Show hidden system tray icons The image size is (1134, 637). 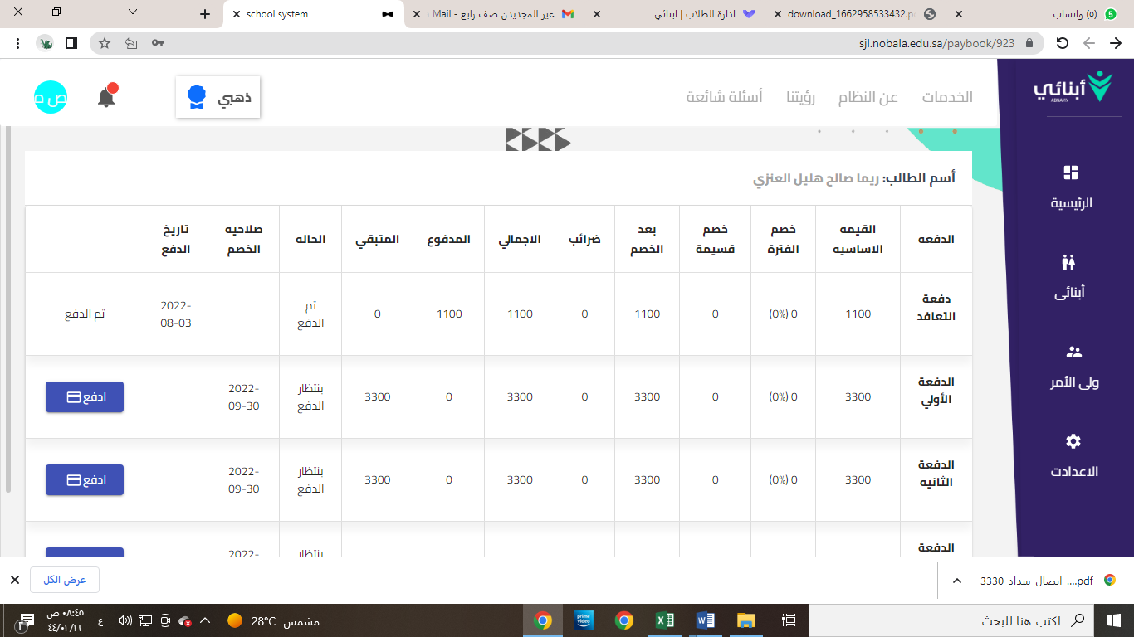pos(205,620)
